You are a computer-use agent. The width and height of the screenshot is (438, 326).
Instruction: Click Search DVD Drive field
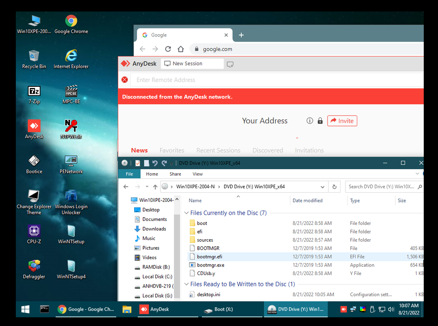point(384,187)
